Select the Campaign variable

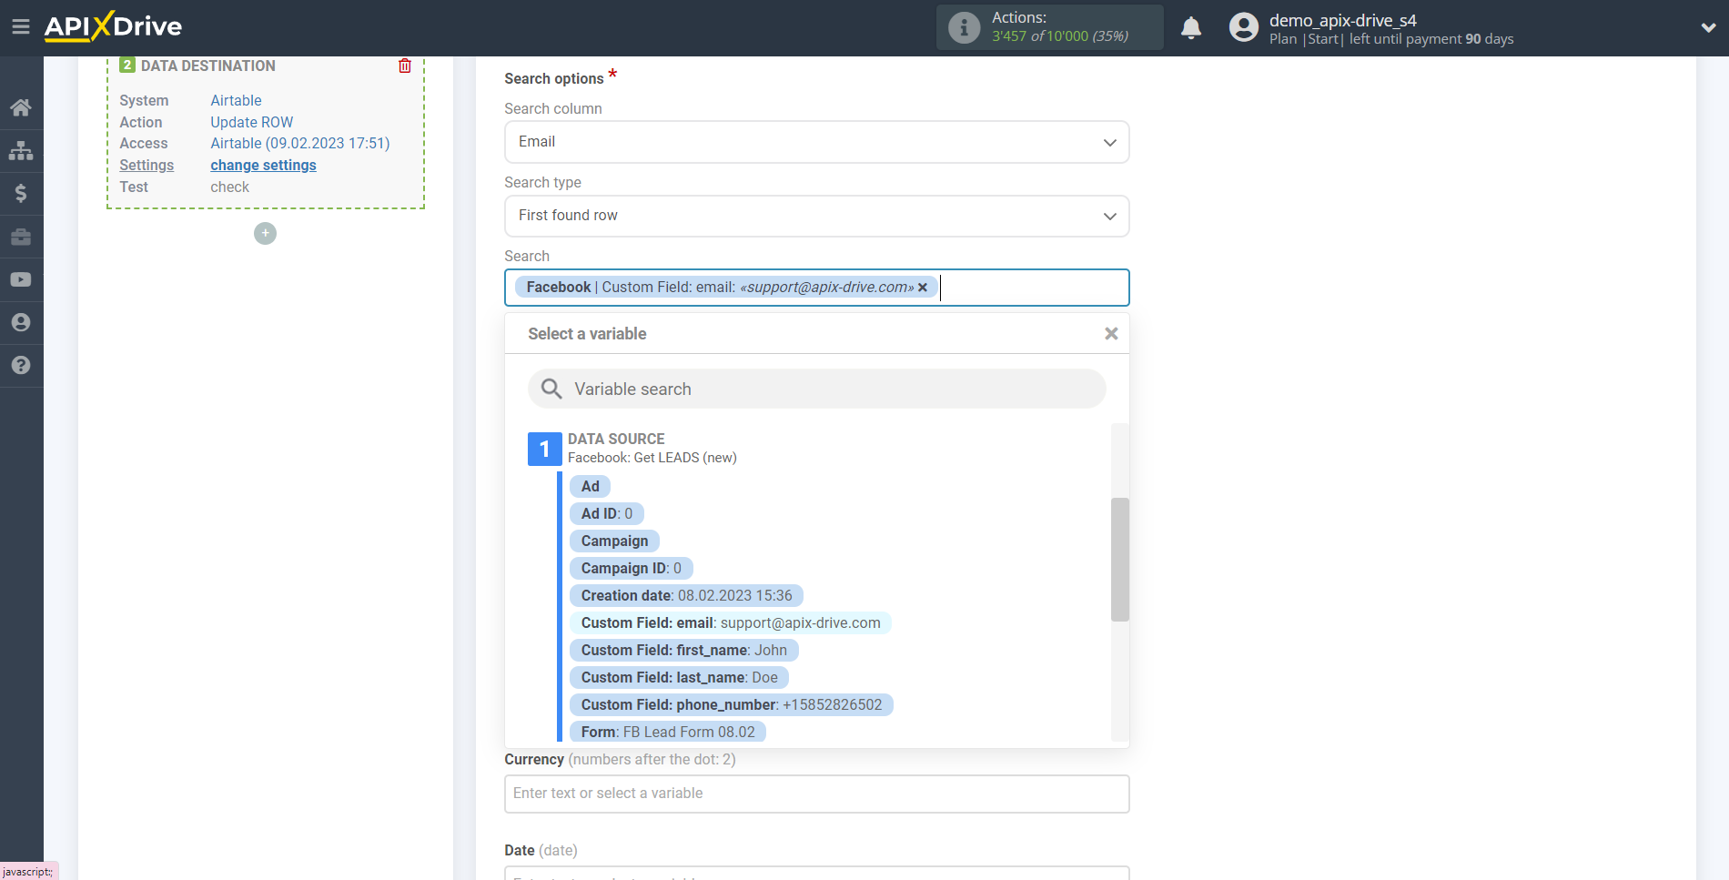click(614, 541)
